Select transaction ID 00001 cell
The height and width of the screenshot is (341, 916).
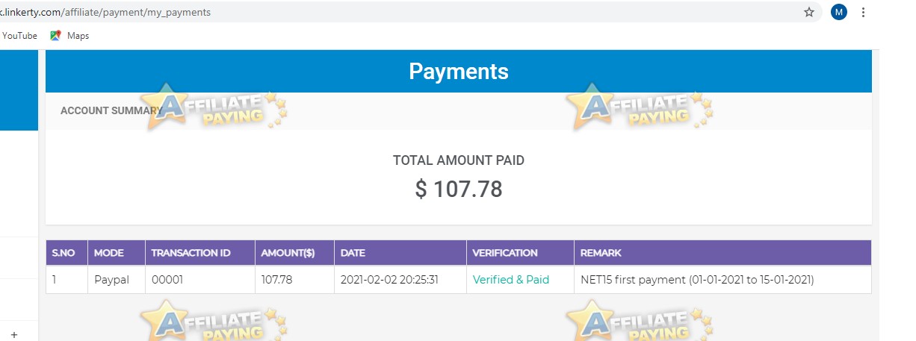pyautogui.click(x=200, y=280)
